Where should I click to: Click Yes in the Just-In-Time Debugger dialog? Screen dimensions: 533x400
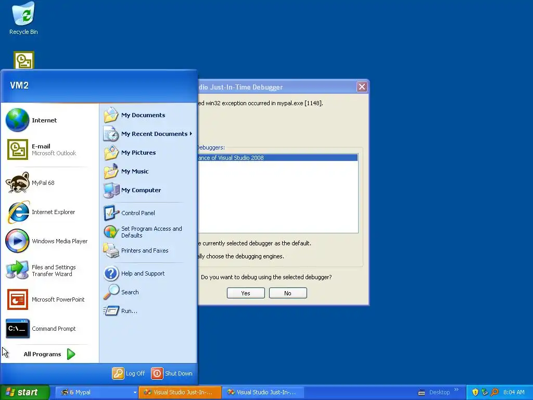coord(246,293)
